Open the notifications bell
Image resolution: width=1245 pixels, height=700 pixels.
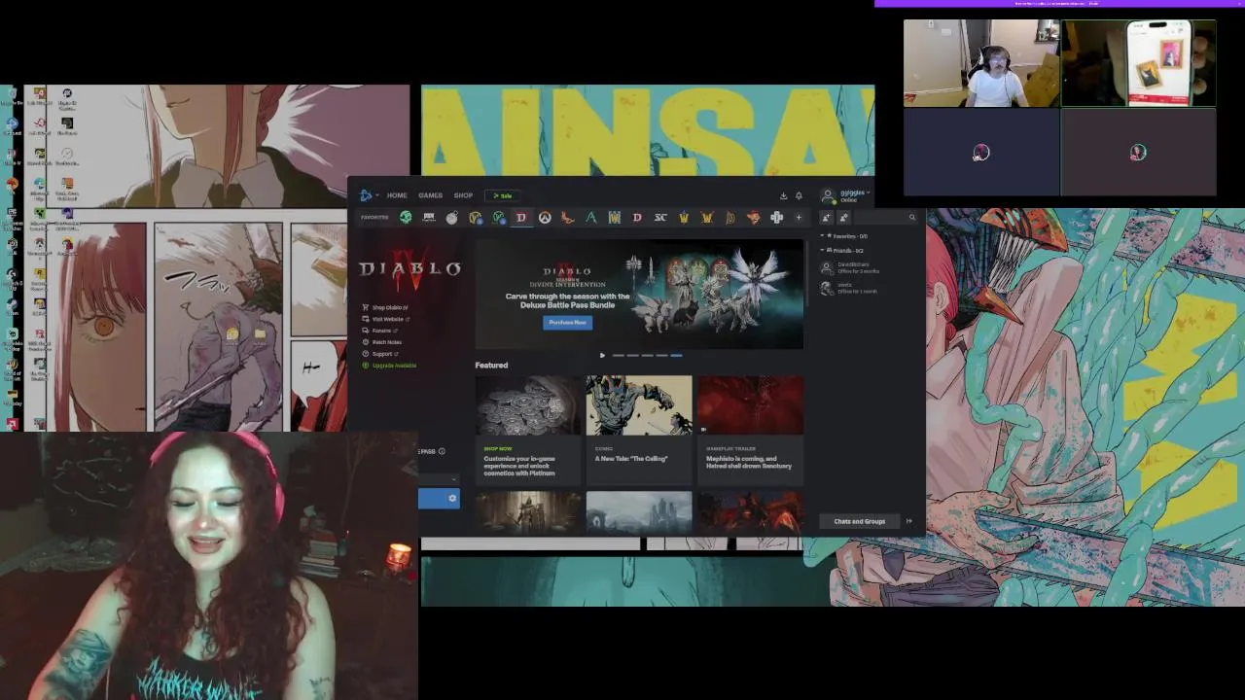click(799, 195)
